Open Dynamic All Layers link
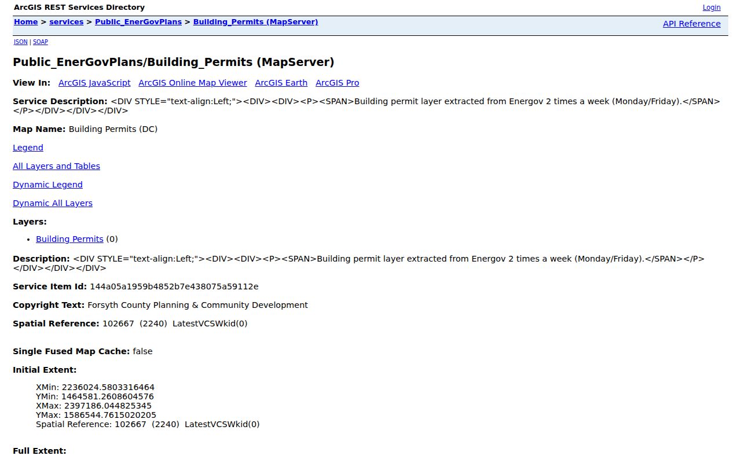 tap(53, 203)
